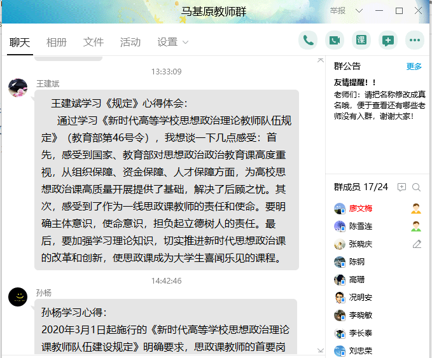
Task: Go to the 活动 tab
Action: pos(130,42)
